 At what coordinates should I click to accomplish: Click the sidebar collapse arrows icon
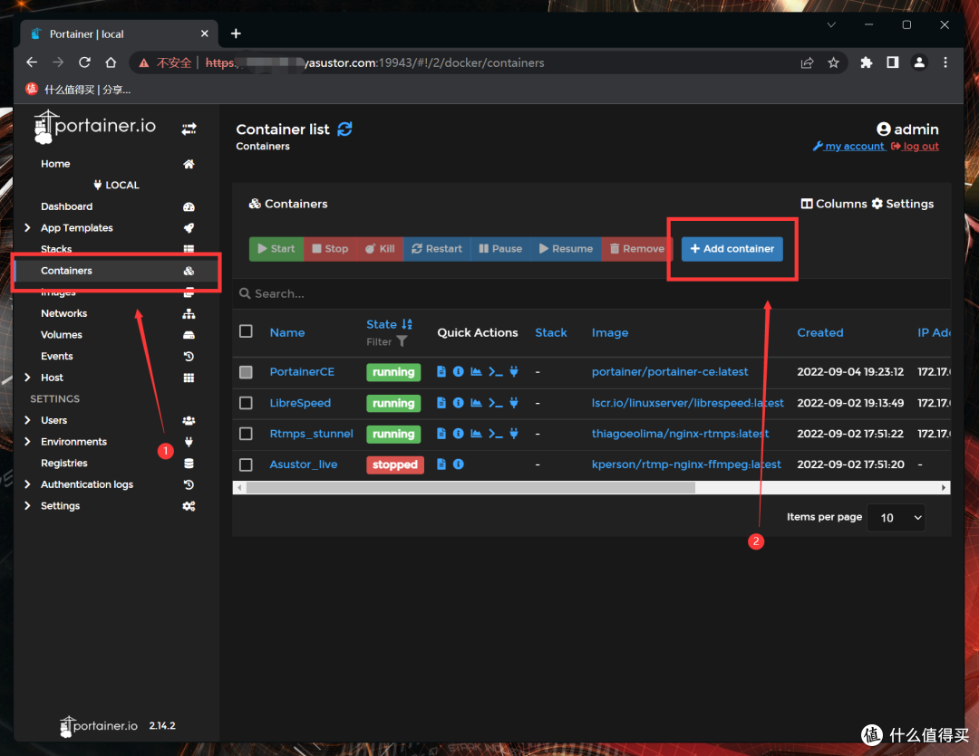point(189,129)
